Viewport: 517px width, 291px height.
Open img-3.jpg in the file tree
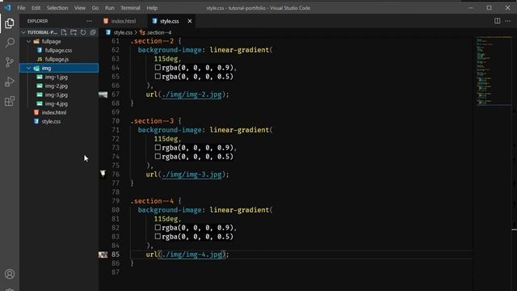(x=56, y=95)
